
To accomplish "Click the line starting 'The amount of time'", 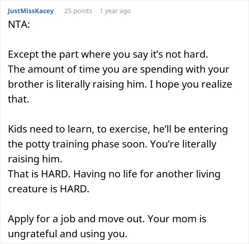I will [118, 69].
